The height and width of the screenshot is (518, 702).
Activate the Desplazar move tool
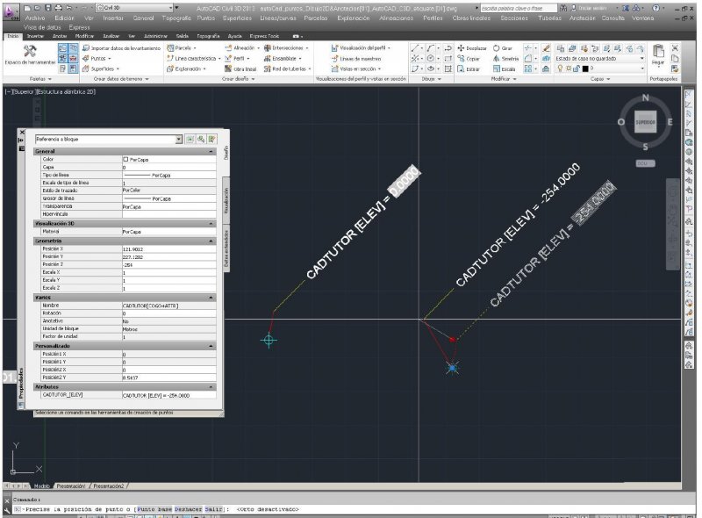point(472,48)
